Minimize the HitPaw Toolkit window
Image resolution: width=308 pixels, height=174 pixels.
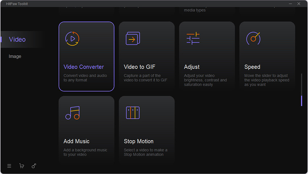[x=290, y=4]
